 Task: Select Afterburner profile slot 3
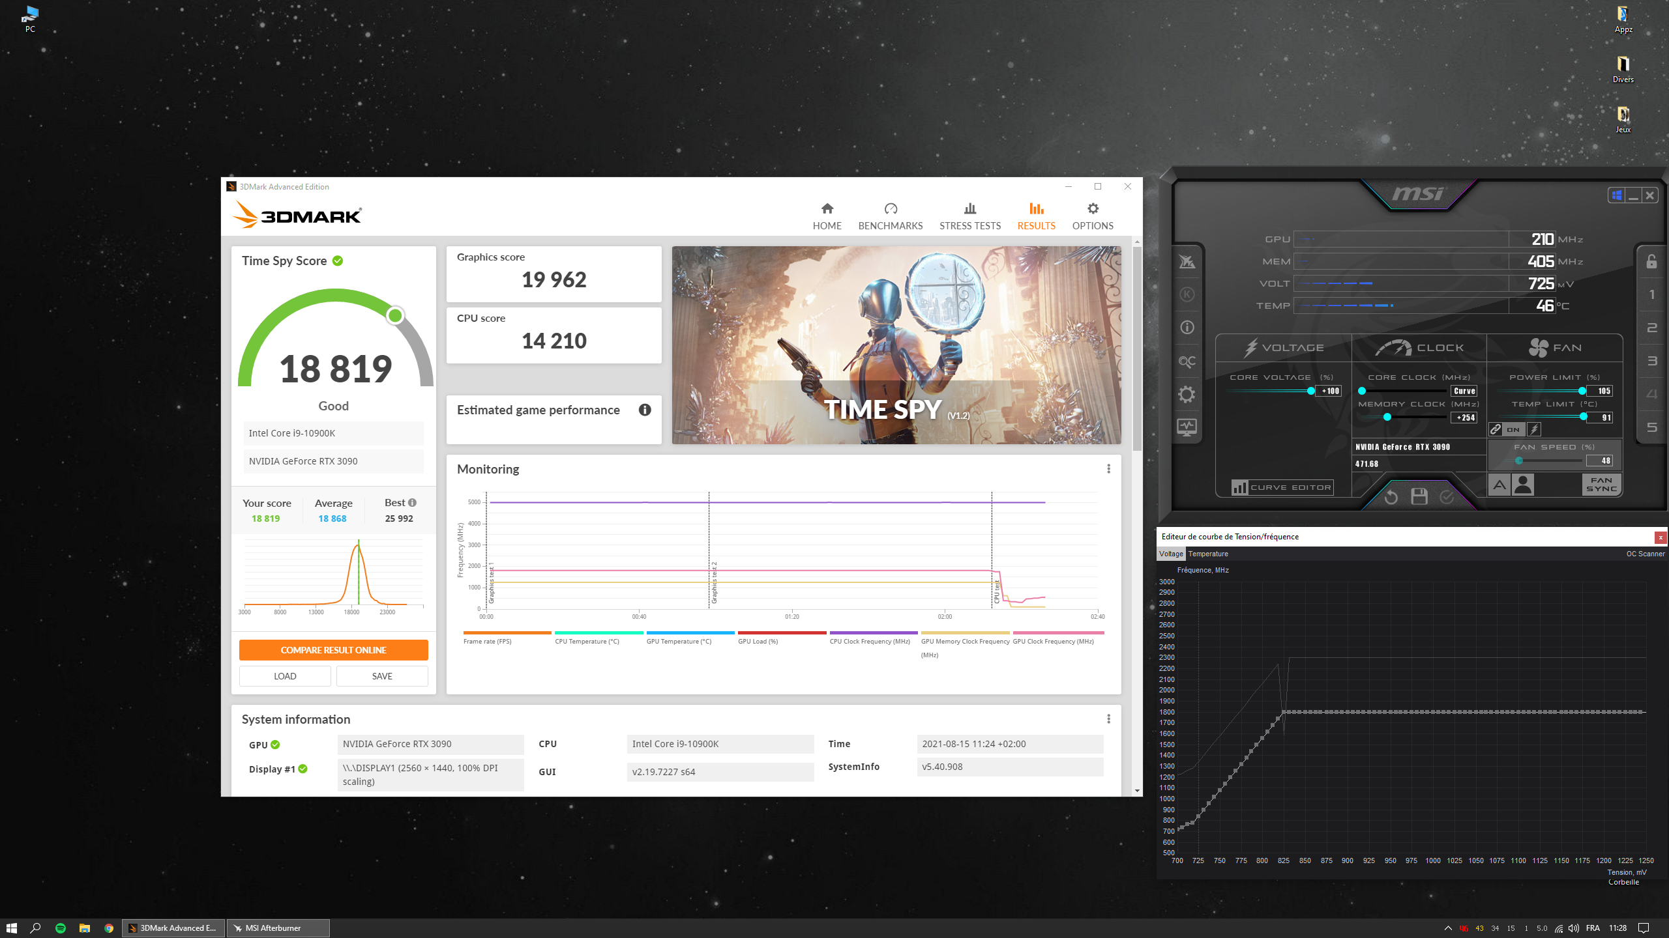1651,361
